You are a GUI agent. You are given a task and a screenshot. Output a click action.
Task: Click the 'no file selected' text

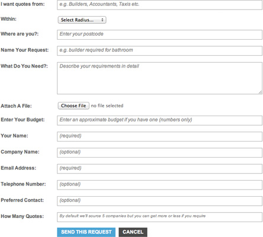pyautogui.click(x=107, y=105)
